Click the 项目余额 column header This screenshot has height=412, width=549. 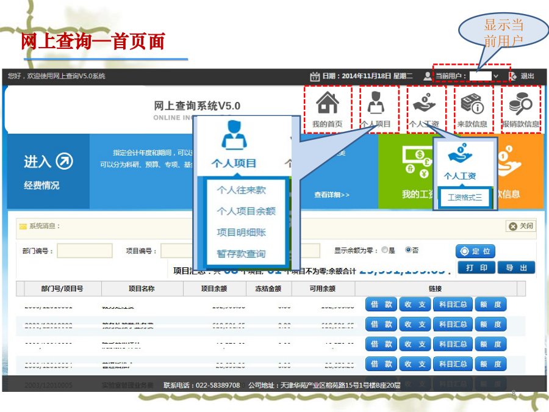tap(214, 289)
